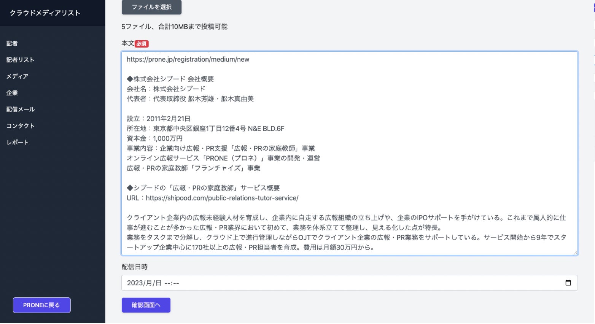Click the 配信日時 date field

click(x=350, y=283)
